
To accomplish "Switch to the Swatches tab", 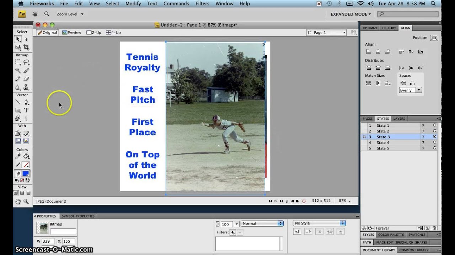I will tap(417, 234).
